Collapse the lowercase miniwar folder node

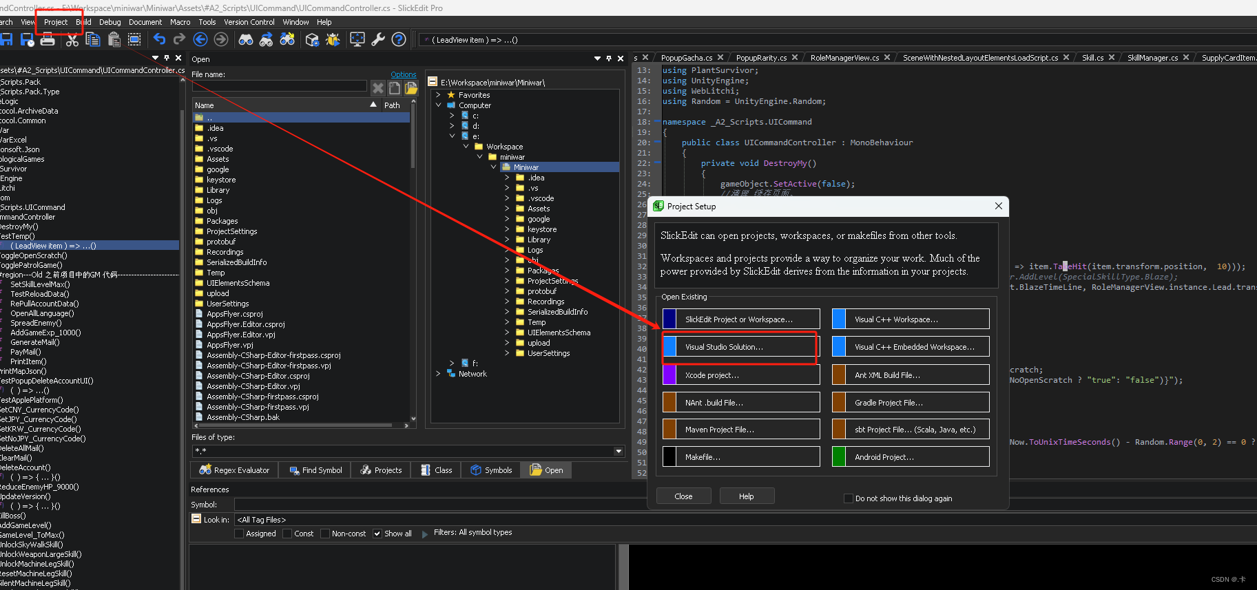(479, 157)
